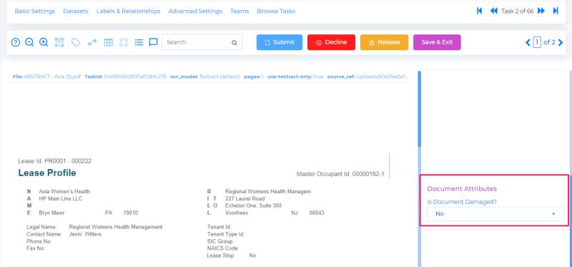Submit the current task
Screen dimensions: 572x267
(x=280, y=42)
